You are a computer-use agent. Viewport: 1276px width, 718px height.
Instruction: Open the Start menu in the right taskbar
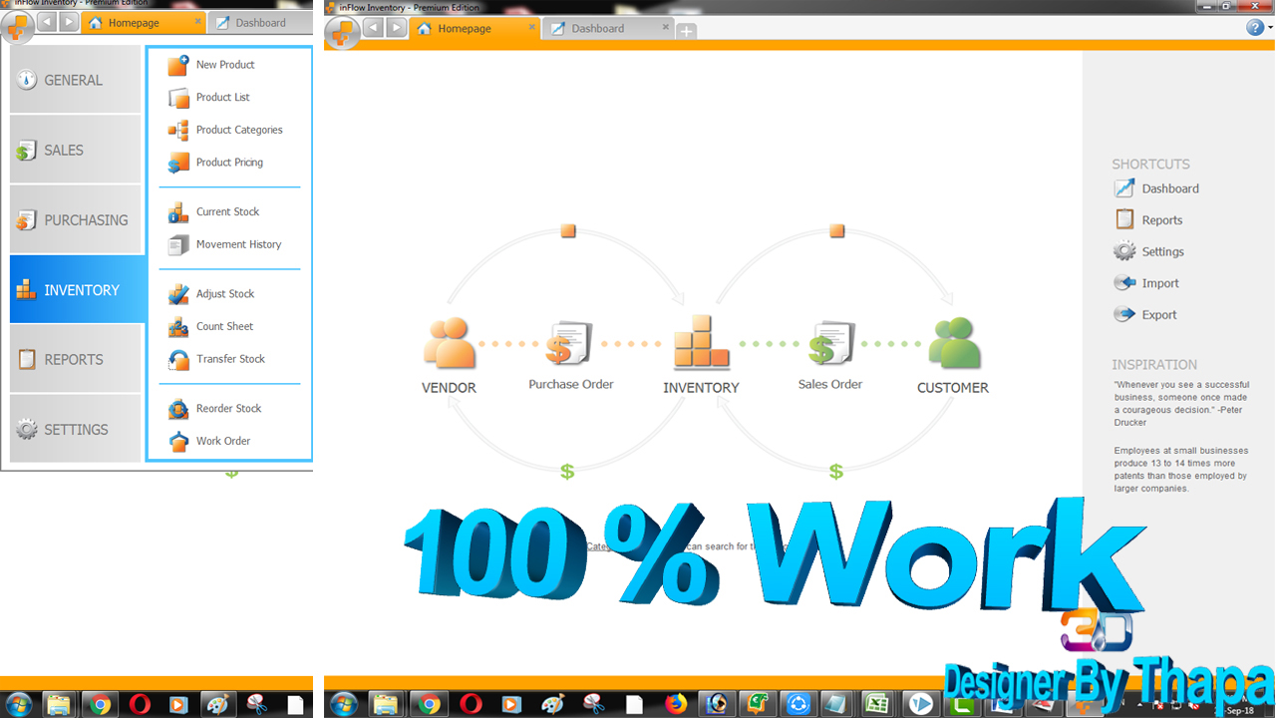(342, 704)
